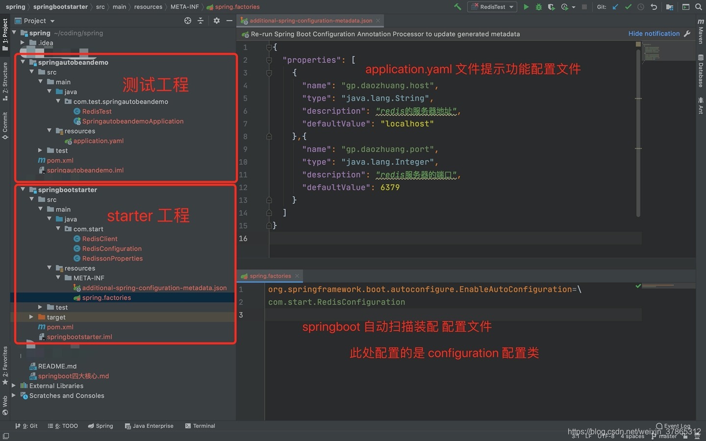
Task: Open Run Anything icon in toolbar
Action: pos(686,7)
